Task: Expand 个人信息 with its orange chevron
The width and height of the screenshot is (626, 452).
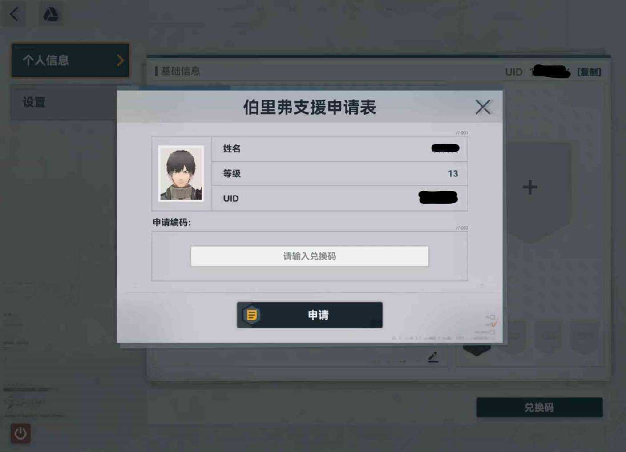Action: pos(120,60)
